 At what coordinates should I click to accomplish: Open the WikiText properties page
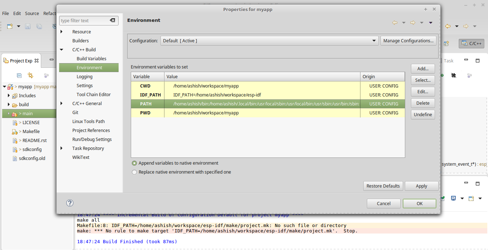point(81,157)
